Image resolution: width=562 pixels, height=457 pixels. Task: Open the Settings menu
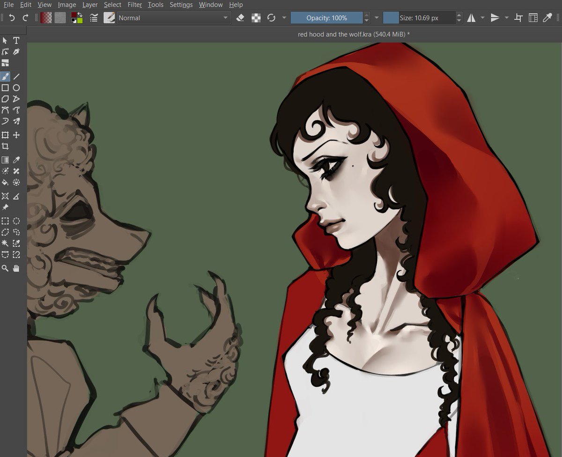pyautogui.click(x=181, y=5)
